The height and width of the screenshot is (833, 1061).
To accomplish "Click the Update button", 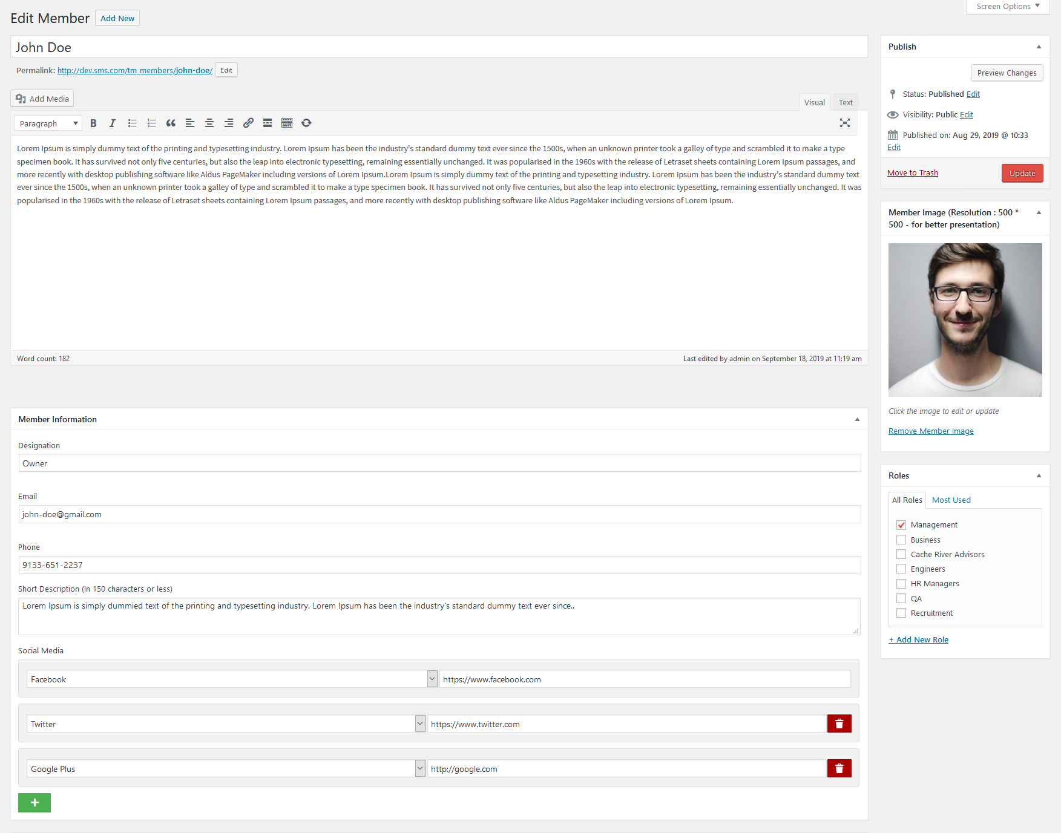I will [x=1022, y=173].
